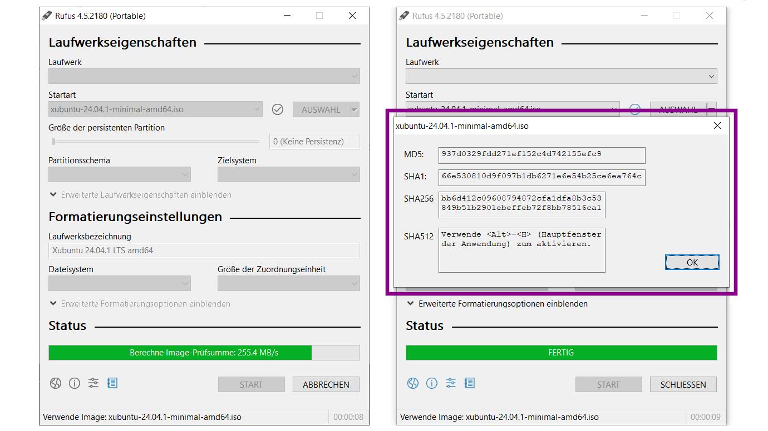Screen dimensions: 768x431
Task: Click the SCHLIESSEN button
Action: coord(683,384)
